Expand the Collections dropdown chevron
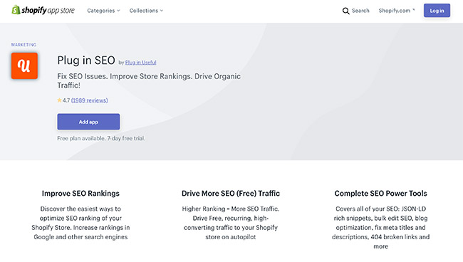Viewport: 463px width, 262px height. [162, 11]
